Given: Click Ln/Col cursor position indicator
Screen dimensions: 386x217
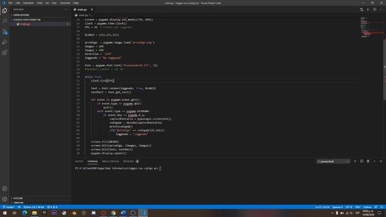Looking at the screenshot, I should (322, 207).
